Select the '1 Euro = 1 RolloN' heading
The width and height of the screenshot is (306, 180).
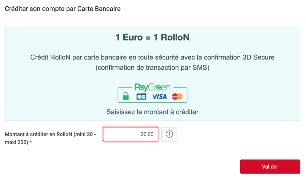pyautogui.click(x=152, y=37)
